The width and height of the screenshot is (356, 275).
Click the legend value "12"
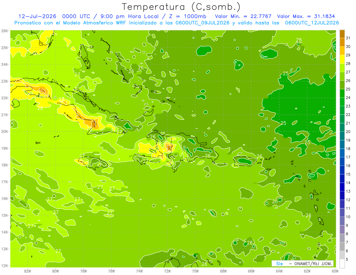pyautogui.click(x=348, y=200)
